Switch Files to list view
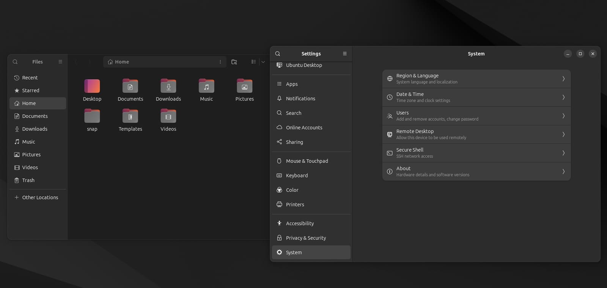 (x=253, y=62)
